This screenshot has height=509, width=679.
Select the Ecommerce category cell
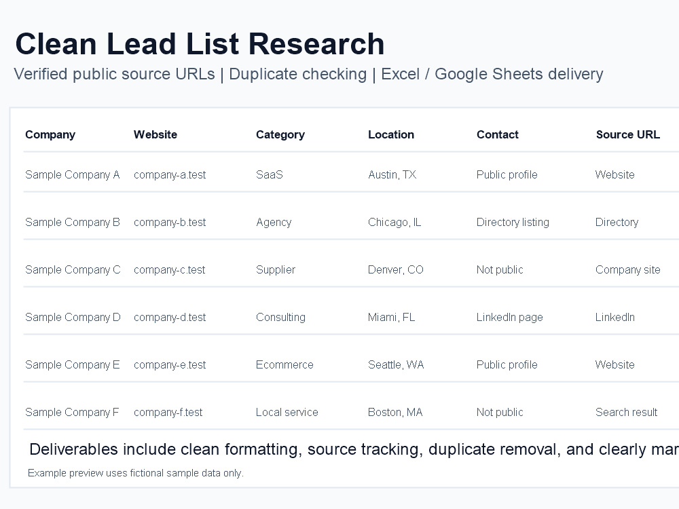(285, 365)
